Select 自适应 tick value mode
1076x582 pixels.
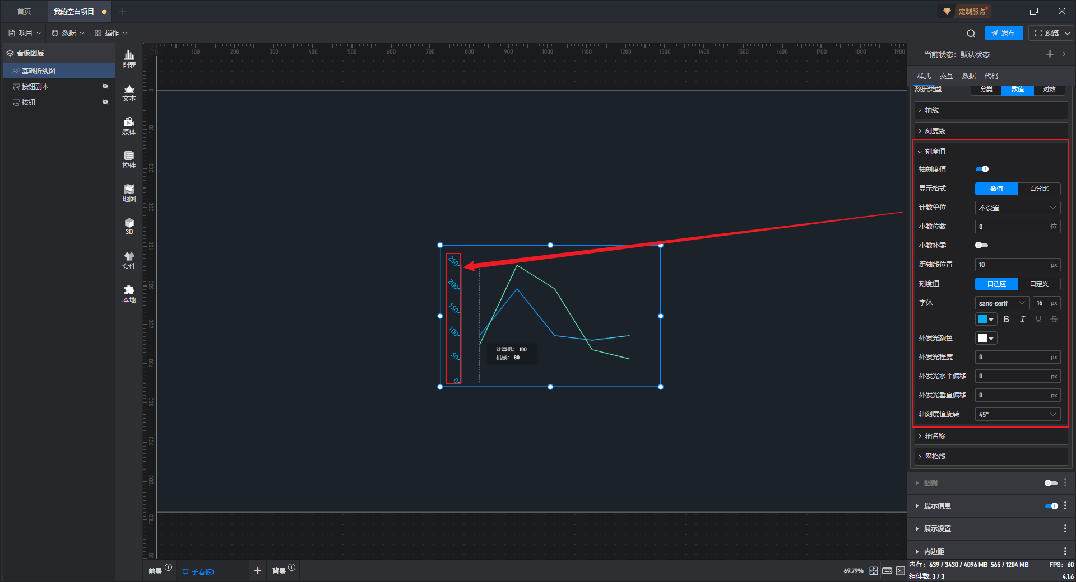996,284
